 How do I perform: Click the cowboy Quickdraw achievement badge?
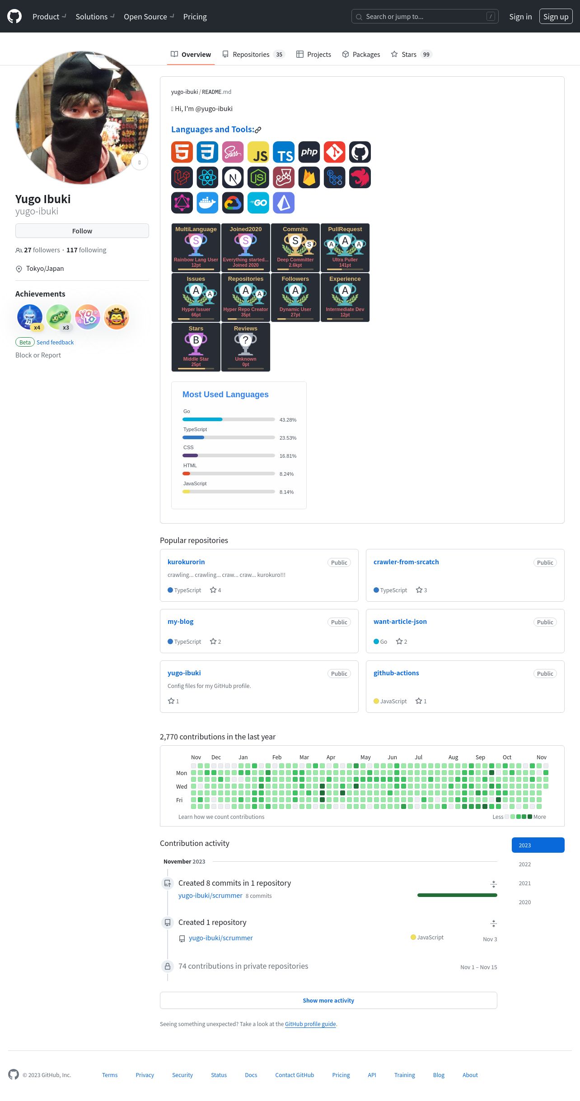pyautogui.click(x=117, y=317)
